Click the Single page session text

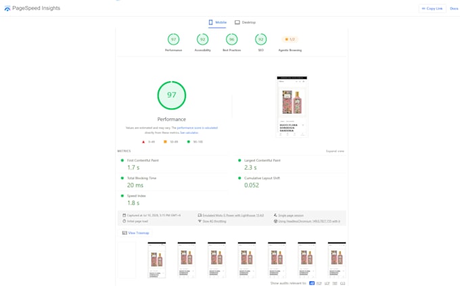pyautogui.click(x=291, y=215)
